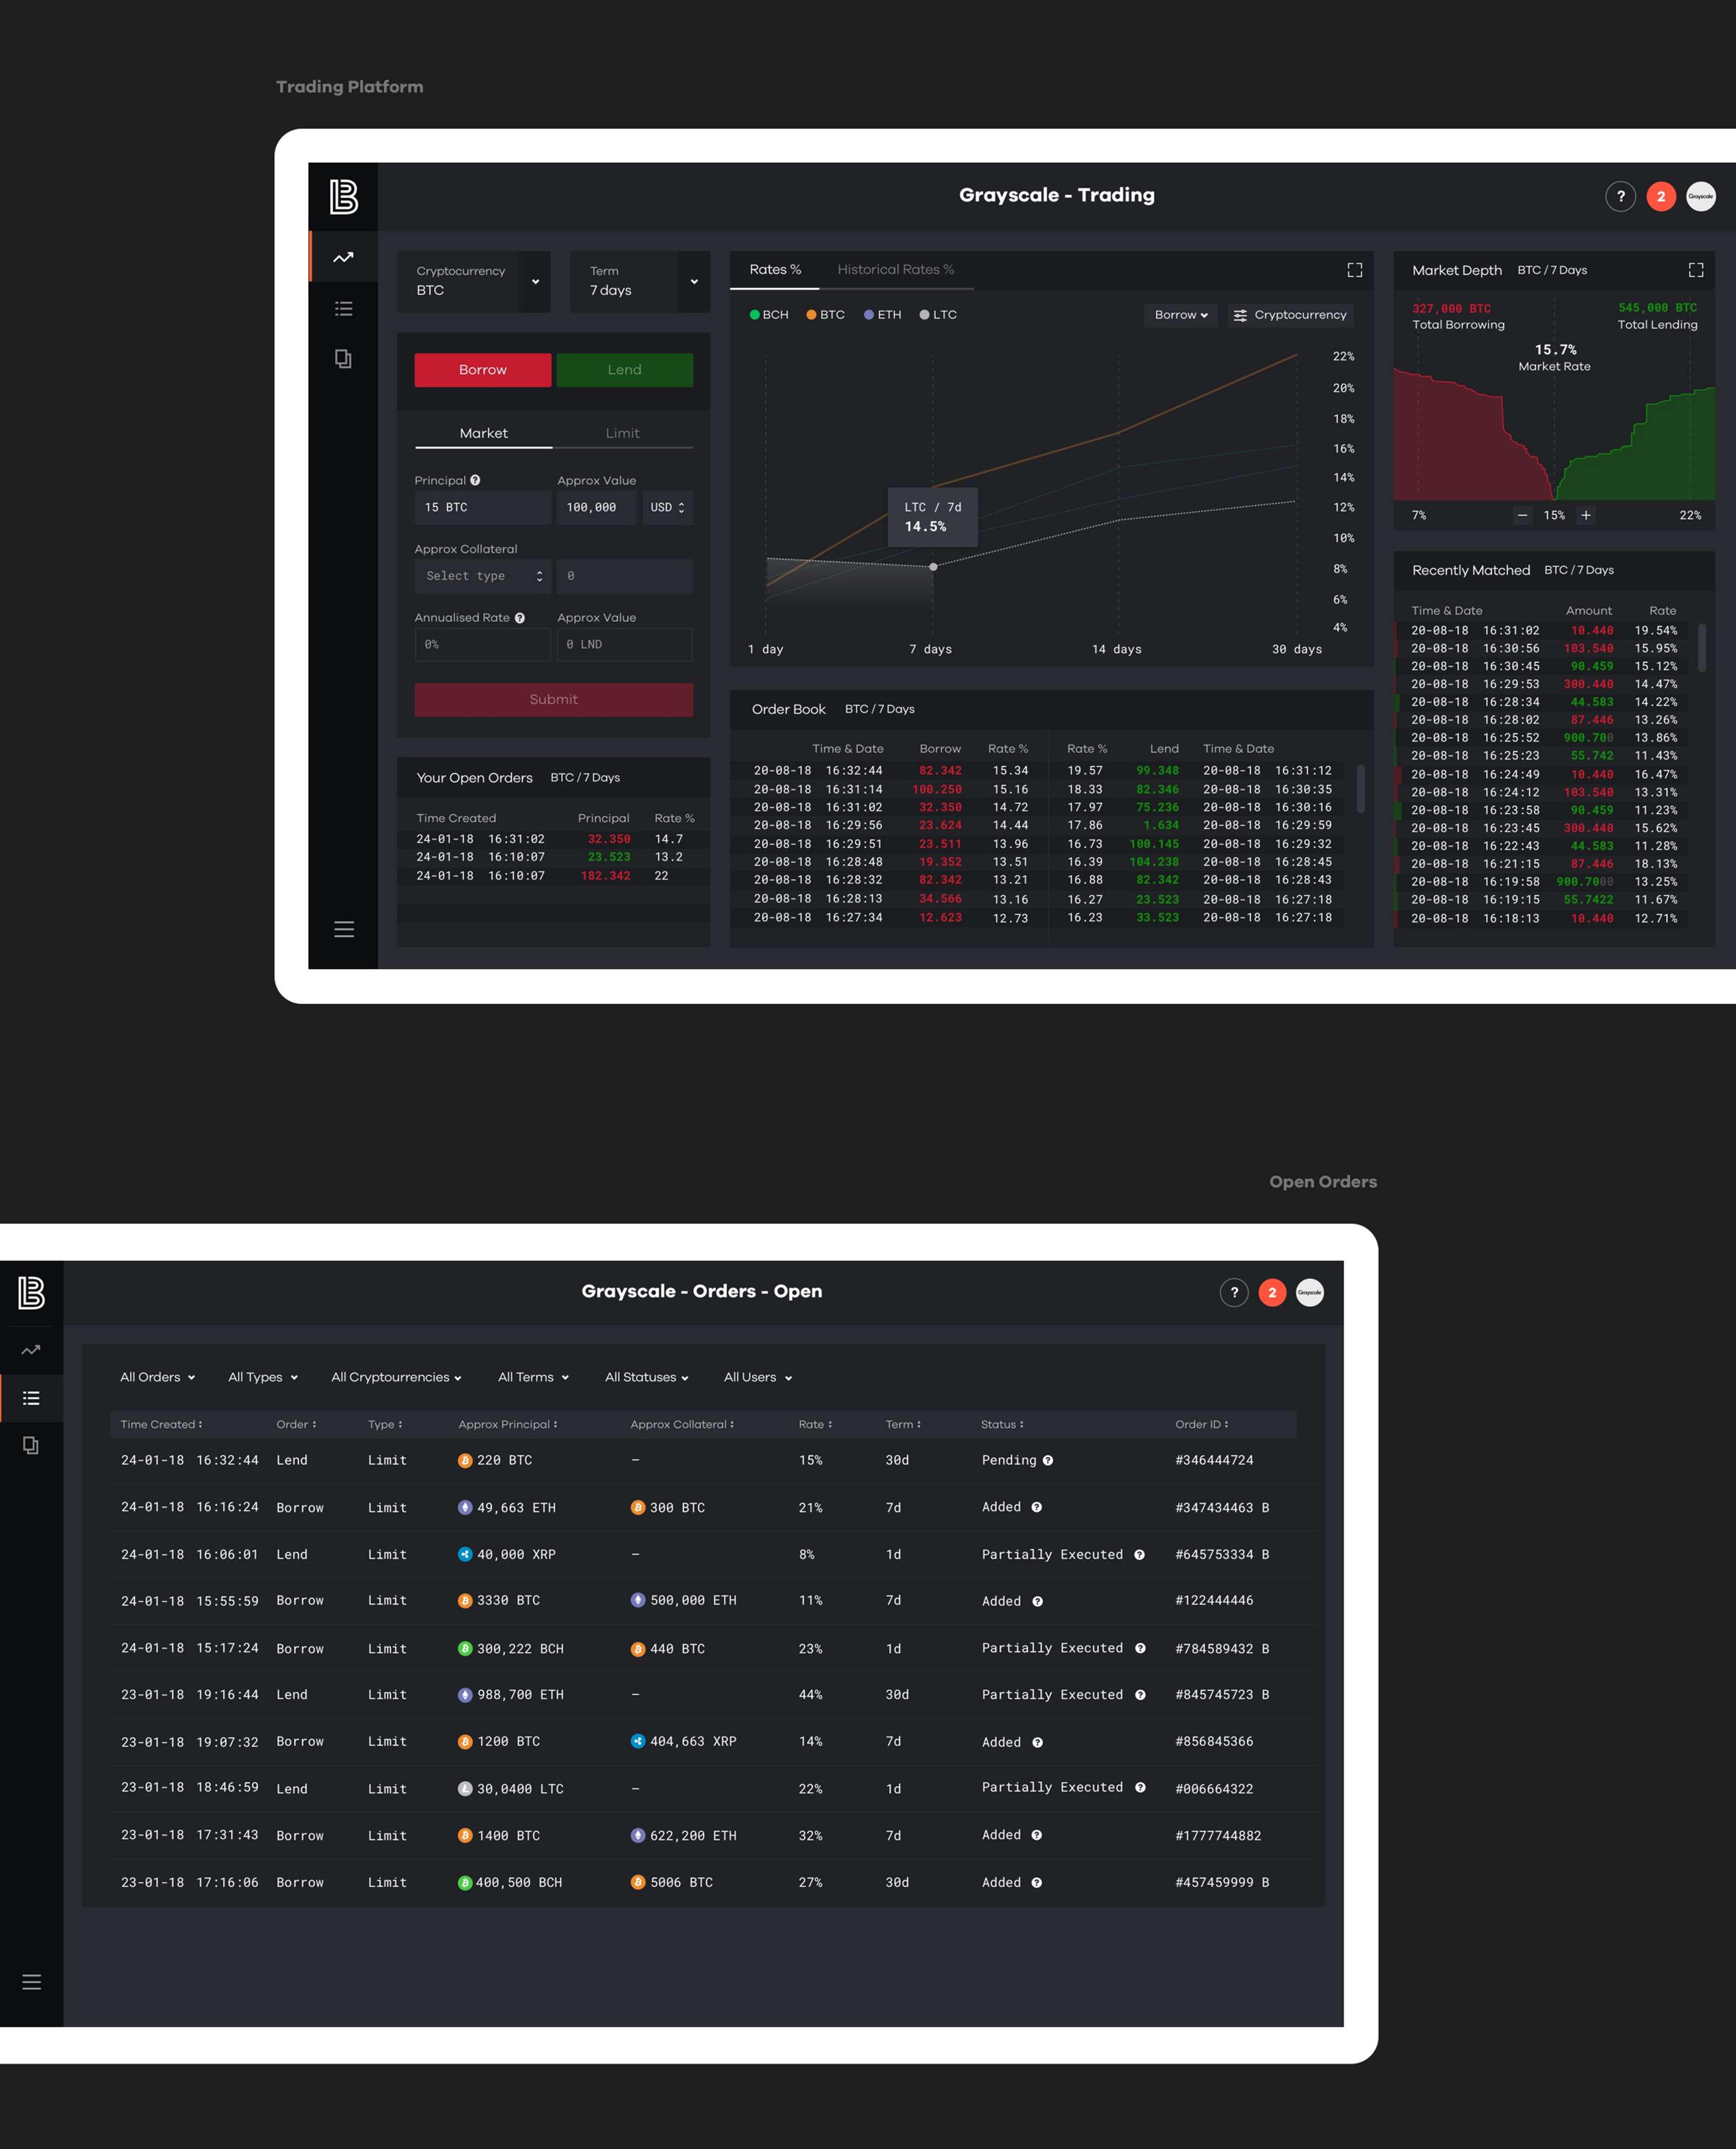The width and height of the screenshot is (1736, 2149).
Task: Click Annualised Rate help tooltip icon
Action: tap(520, 618)
